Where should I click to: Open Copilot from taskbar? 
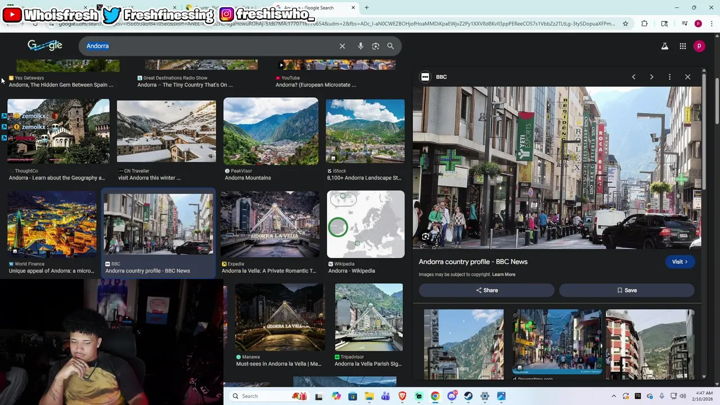pos(336,396)
